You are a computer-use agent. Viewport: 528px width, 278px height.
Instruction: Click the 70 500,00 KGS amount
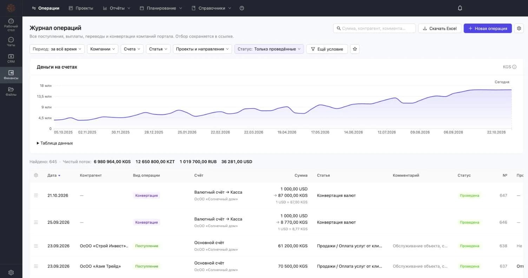293,266
